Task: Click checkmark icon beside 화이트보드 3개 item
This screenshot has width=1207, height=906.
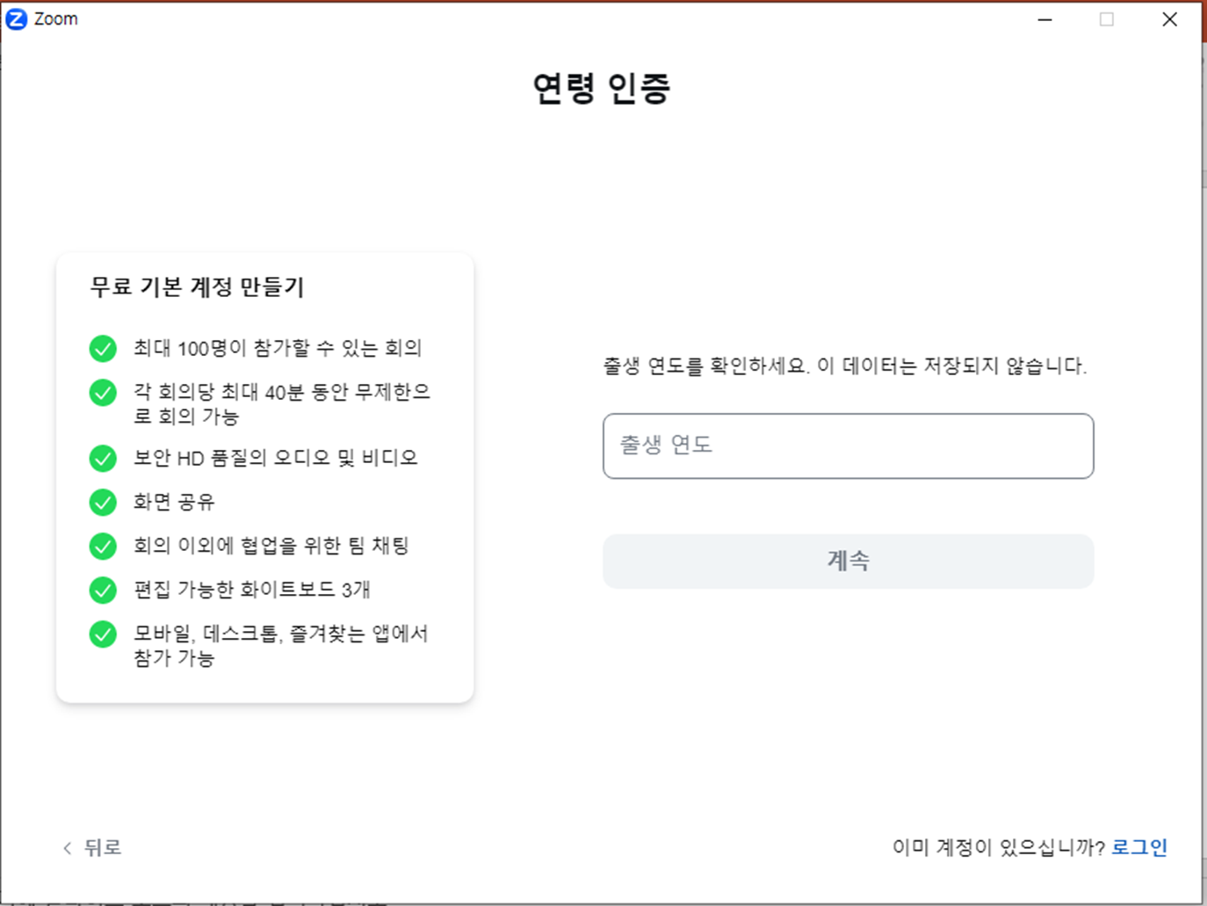Action: (103, 590)
